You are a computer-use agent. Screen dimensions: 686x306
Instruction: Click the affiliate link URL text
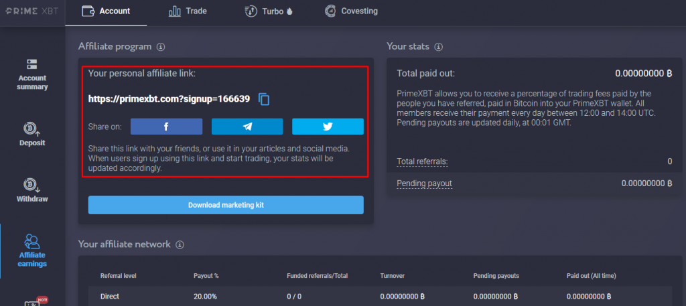[169, 99]
